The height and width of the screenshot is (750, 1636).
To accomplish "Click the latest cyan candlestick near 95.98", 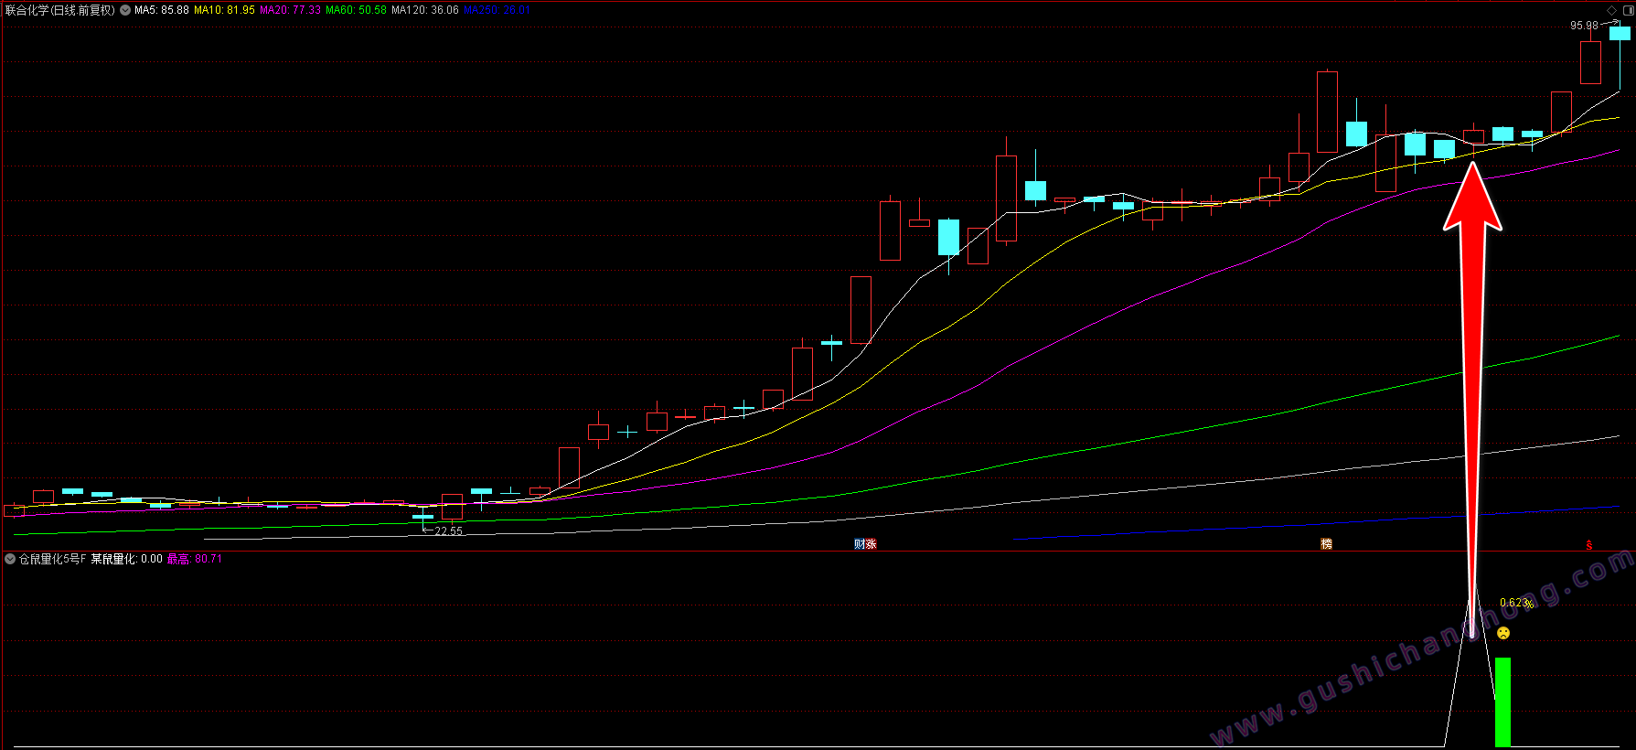I will [1620, 34].
